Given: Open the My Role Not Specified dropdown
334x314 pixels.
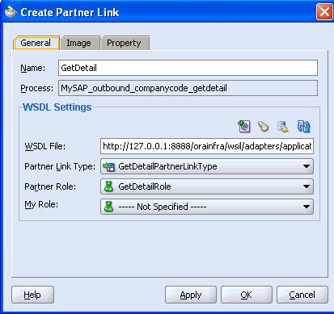Looking at the screenshot, I should 207,207.
